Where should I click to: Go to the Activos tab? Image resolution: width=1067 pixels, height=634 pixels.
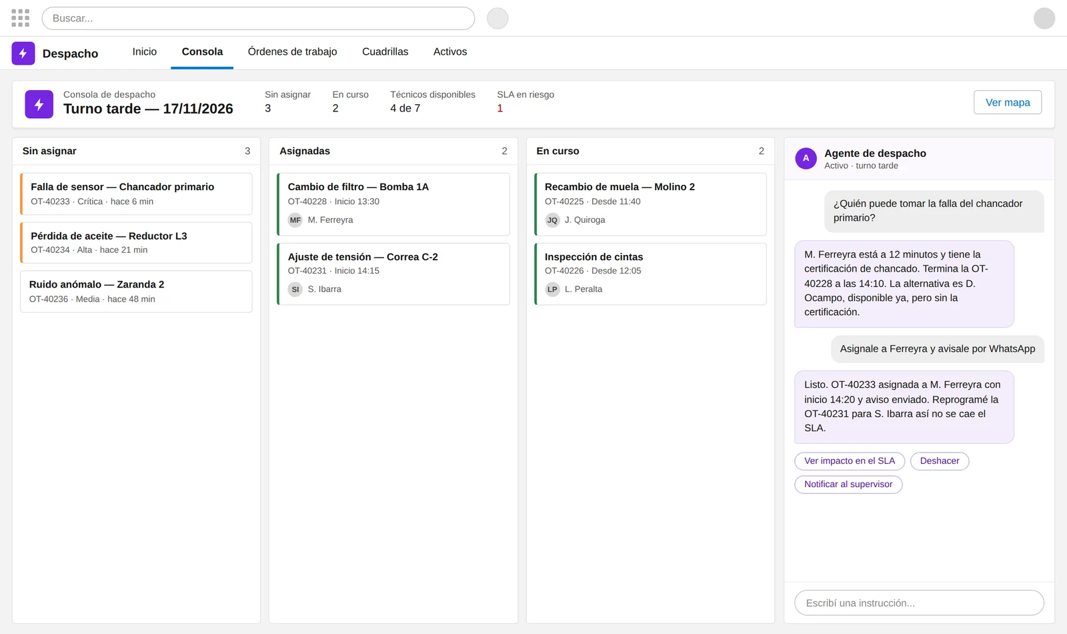(x=450, y=52)
